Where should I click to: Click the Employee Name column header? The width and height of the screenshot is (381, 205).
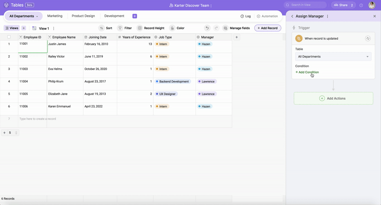coord(65,37)
